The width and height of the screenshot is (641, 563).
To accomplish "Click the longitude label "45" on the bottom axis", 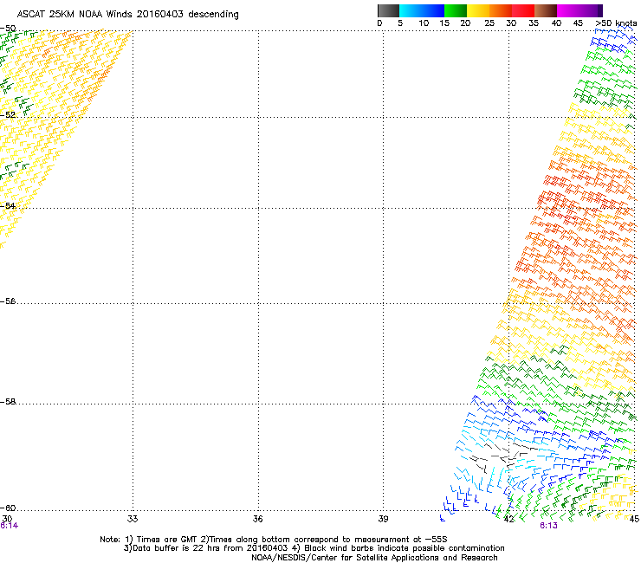I will coord(634,519).
